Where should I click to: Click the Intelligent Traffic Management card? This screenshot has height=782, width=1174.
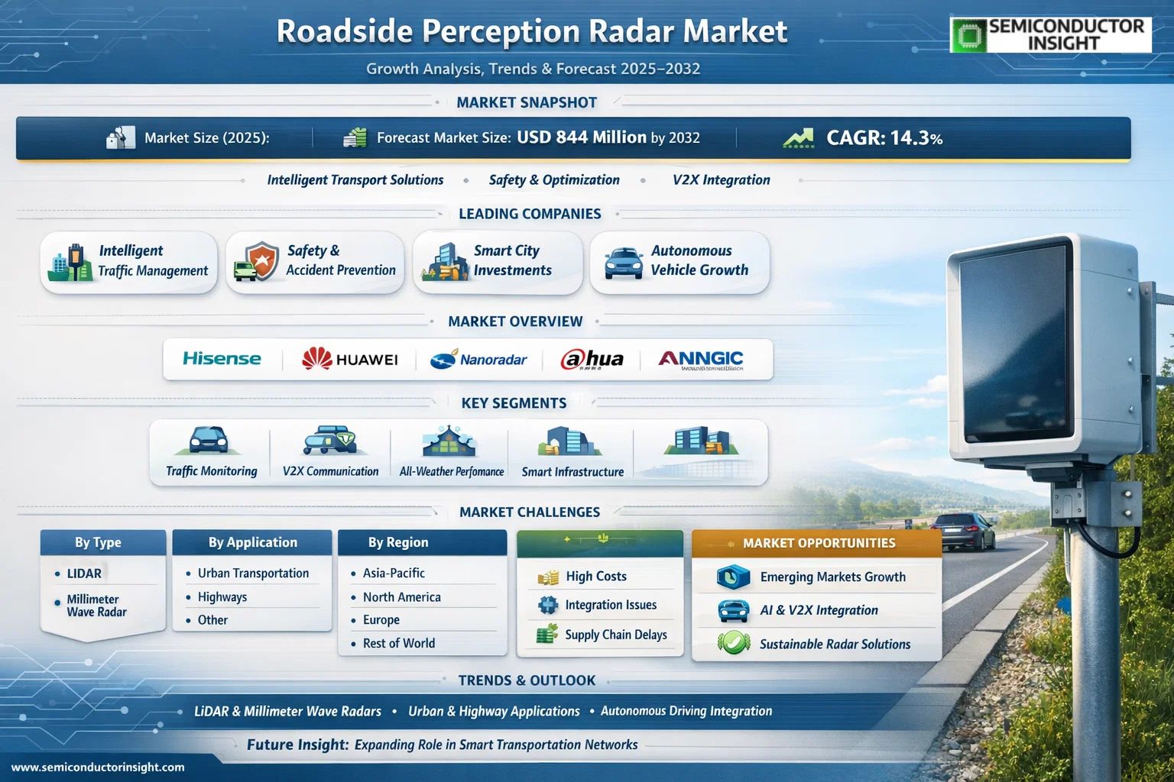(128, 263)
